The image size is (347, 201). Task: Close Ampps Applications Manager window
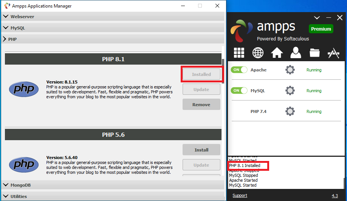coord(217,6)
